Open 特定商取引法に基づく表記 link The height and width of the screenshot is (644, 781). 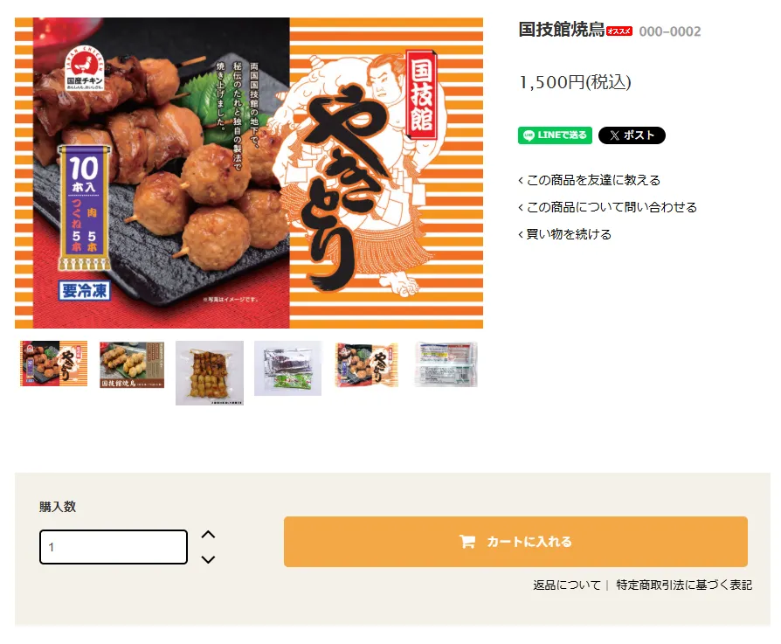[684, 585]
